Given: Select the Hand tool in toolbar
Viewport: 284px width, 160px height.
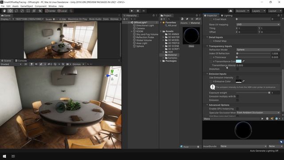Looking at the screenshot, I should (4, 11).
